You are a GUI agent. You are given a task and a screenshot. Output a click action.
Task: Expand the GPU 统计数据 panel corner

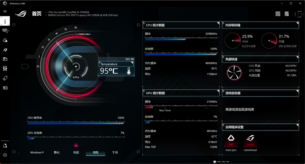[x=218, y=91]
